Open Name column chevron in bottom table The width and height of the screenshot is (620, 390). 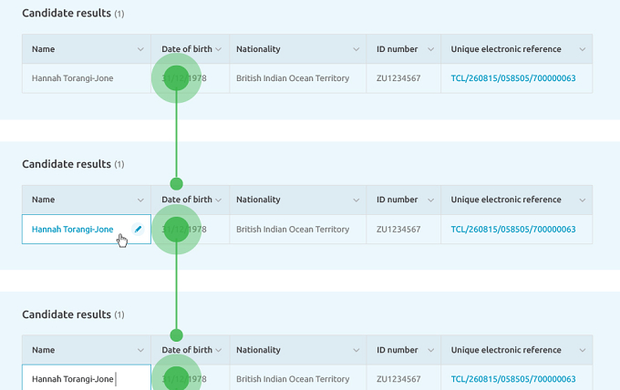click(x=140, y=350)
